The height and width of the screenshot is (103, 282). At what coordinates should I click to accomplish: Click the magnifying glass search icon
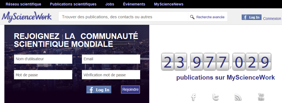click(x=192, y=17)
